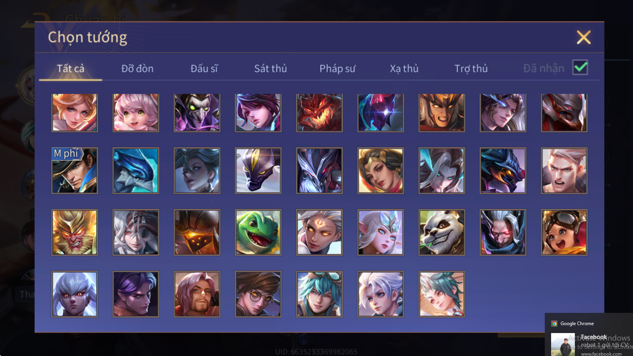Toggle the 'Đã nhận' checkbox
633x356 pixels.
580,68
